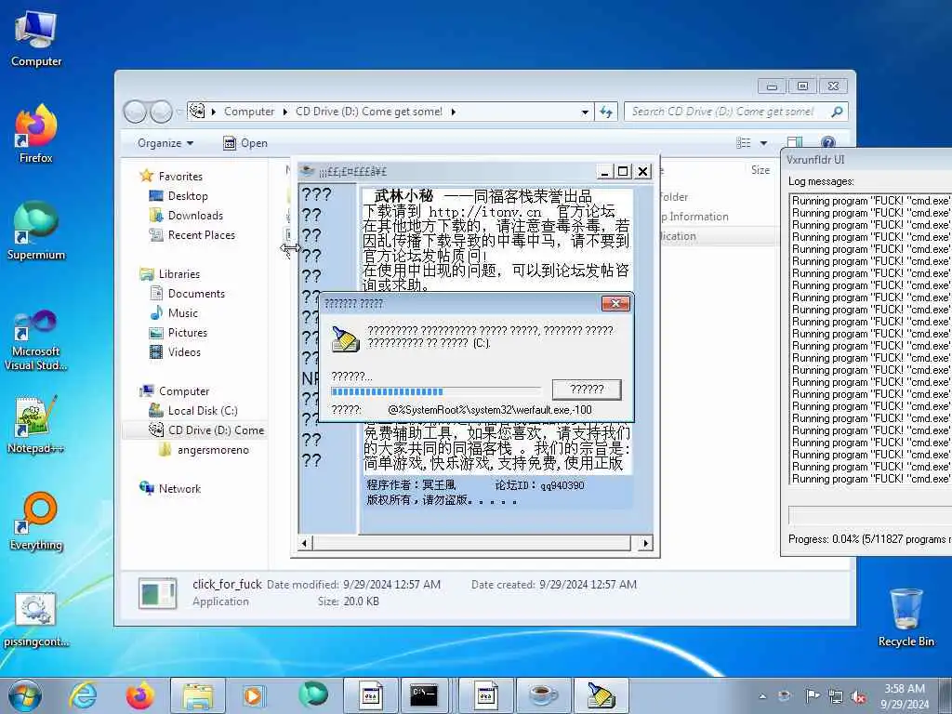Screen dimensions: 952x714
Task: Open the Everything search desktop shortcut
Action: pos(36,521)
